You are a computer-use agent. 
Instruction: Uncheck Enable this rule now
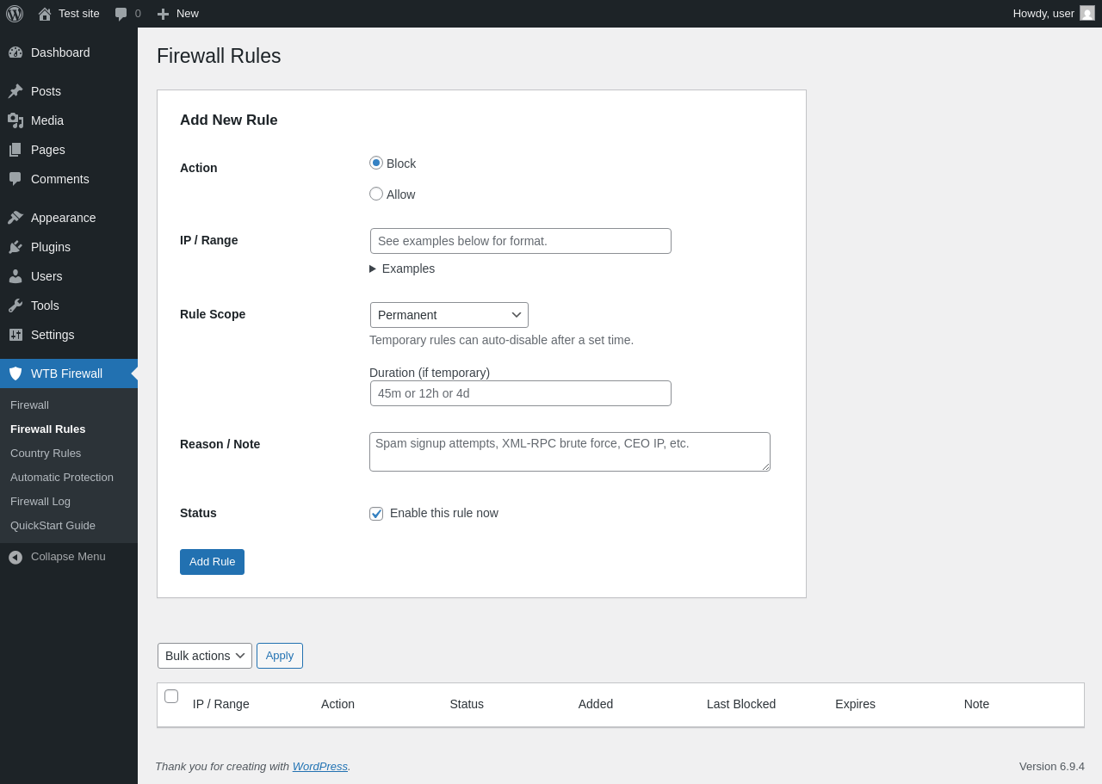click(376, 514)
